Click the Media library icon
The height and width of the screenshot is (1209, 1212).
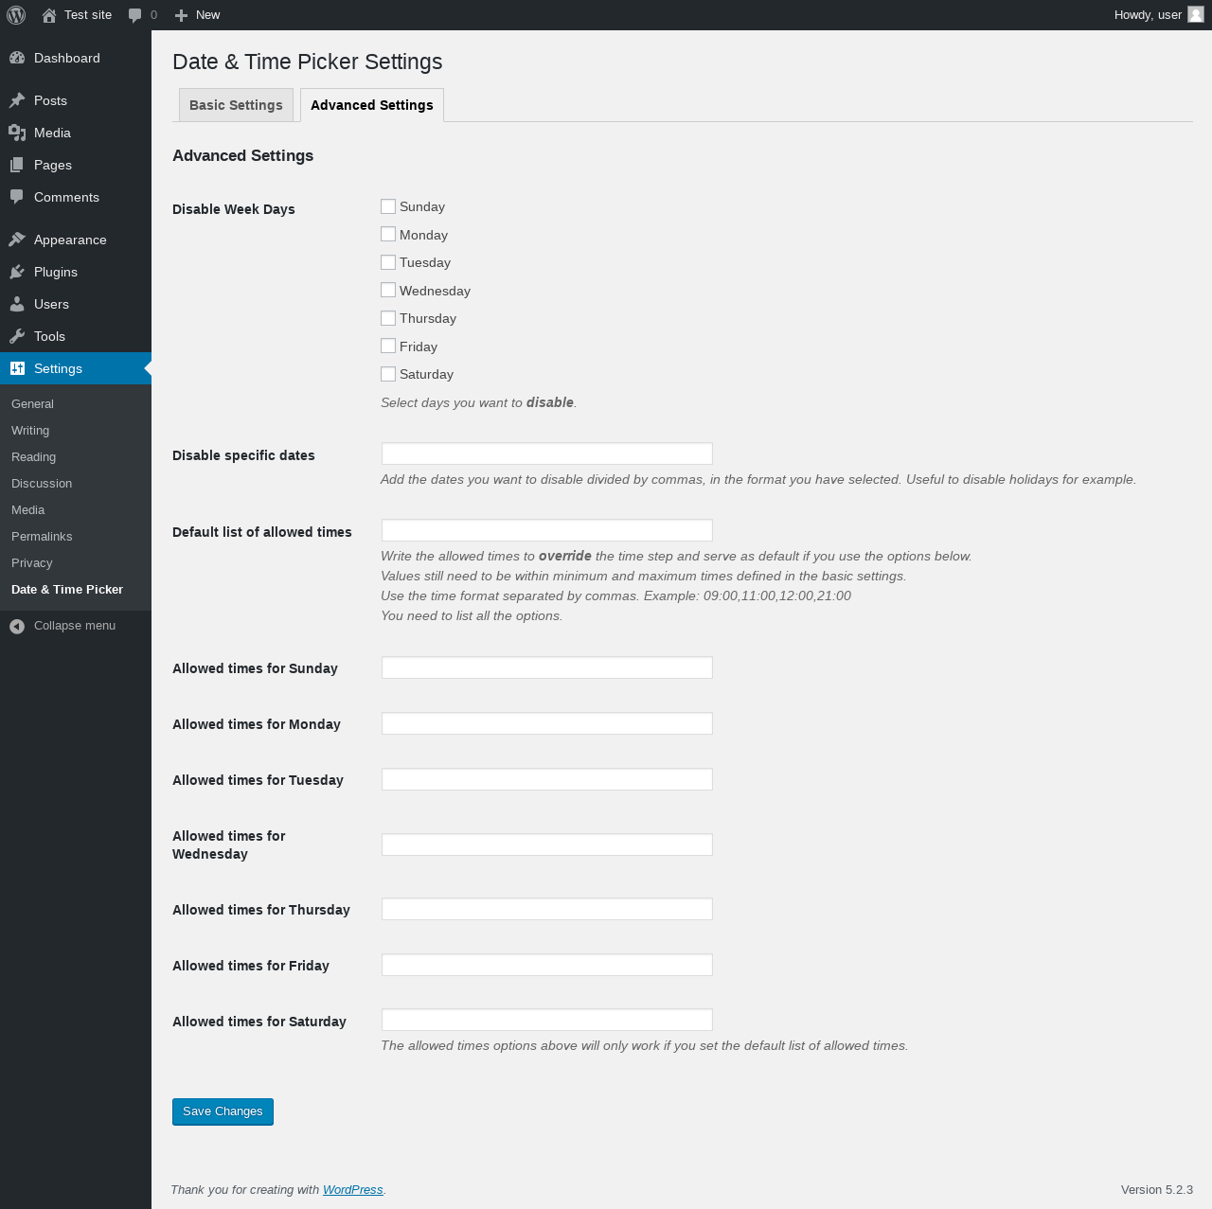click(17, 133)
